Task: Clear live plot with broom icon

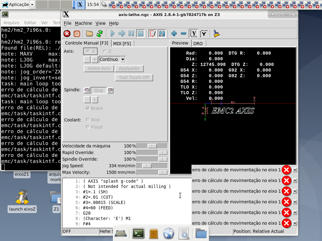Action: (216, 34)
